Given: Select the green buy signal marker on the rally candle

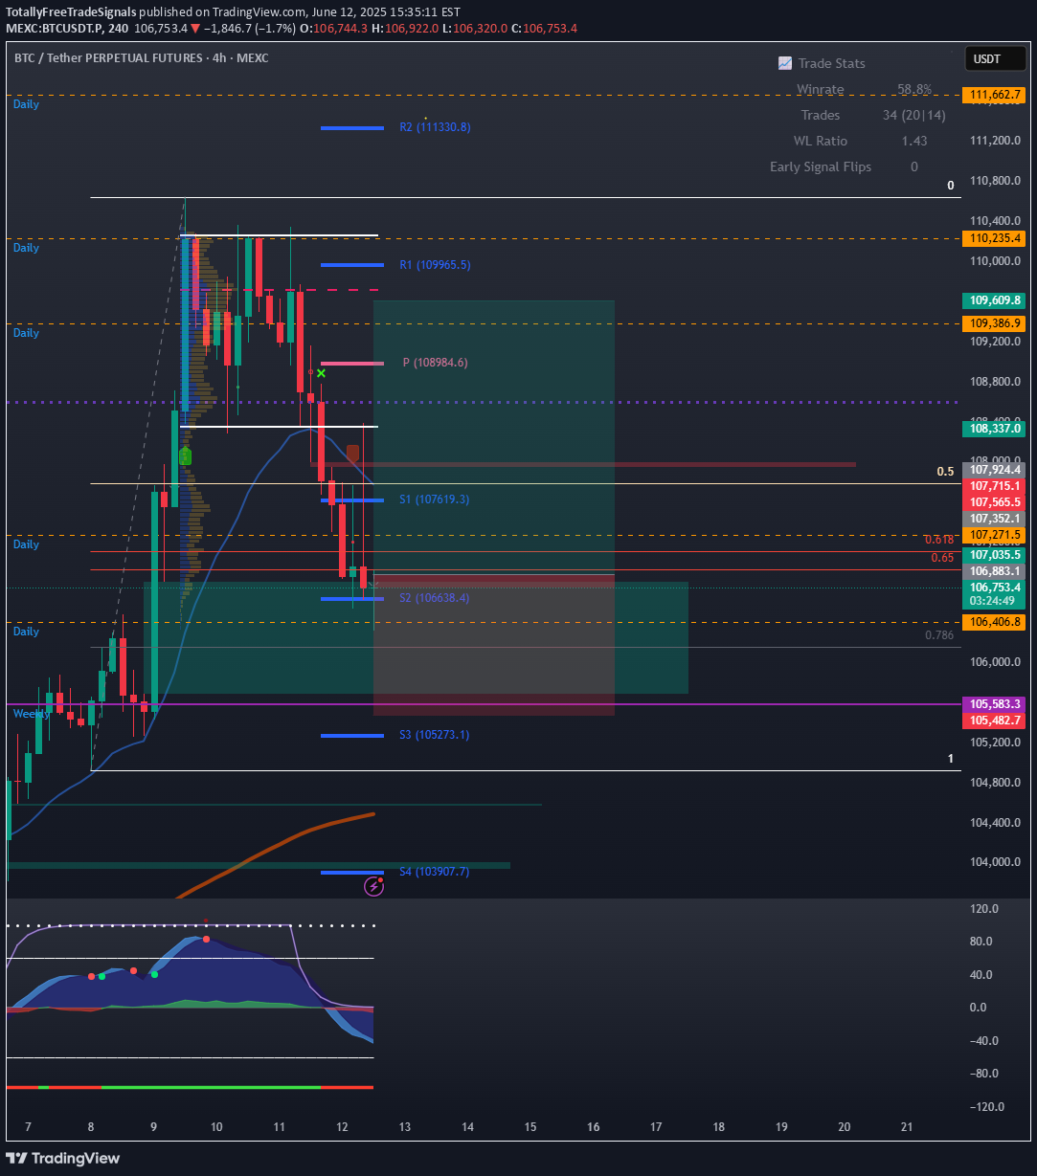Looking at the screenshot, I should (185, 456).
